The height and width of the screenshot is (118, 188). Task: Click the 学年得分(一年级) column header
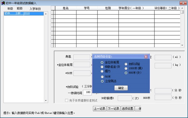[x=136, y=8]
